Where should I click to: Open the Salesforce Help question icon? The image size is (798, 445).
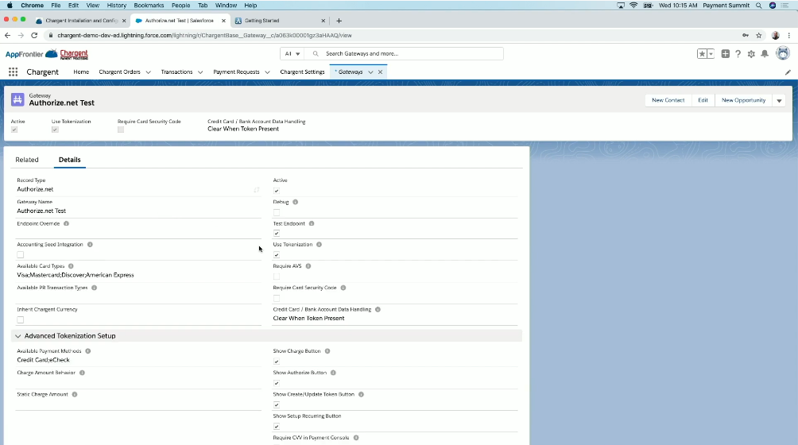[x=738, y=54]
